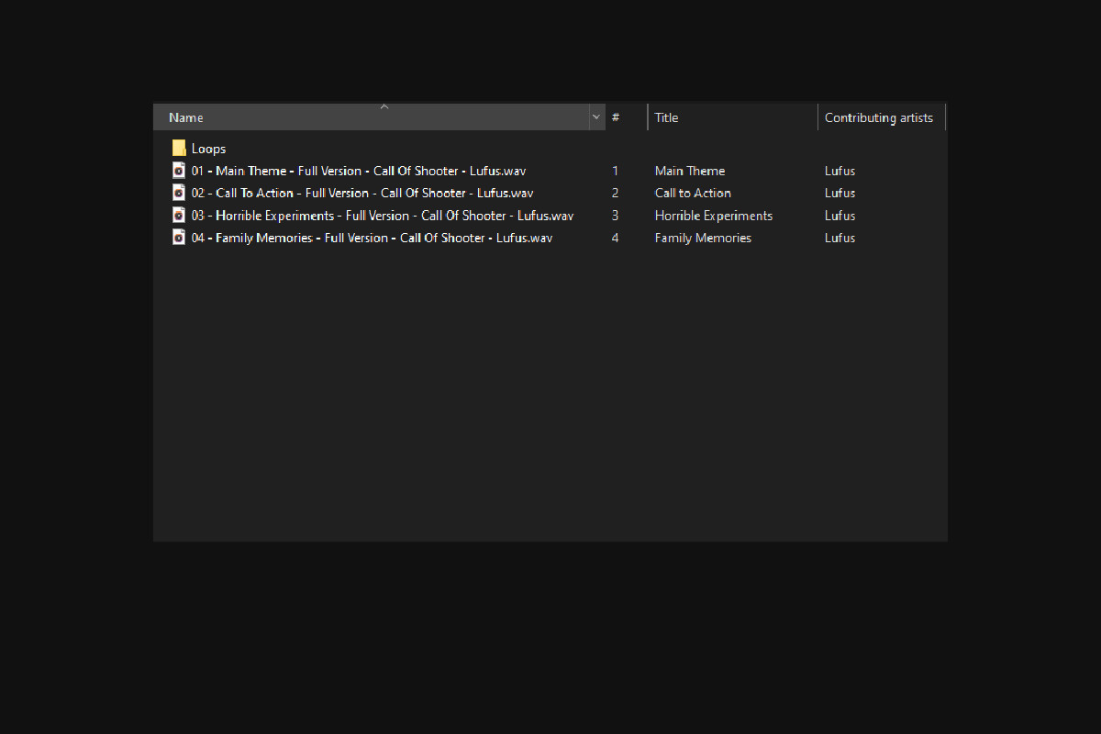Click track number 2 in the # column
1101x734 pixels.
point(616,193)
